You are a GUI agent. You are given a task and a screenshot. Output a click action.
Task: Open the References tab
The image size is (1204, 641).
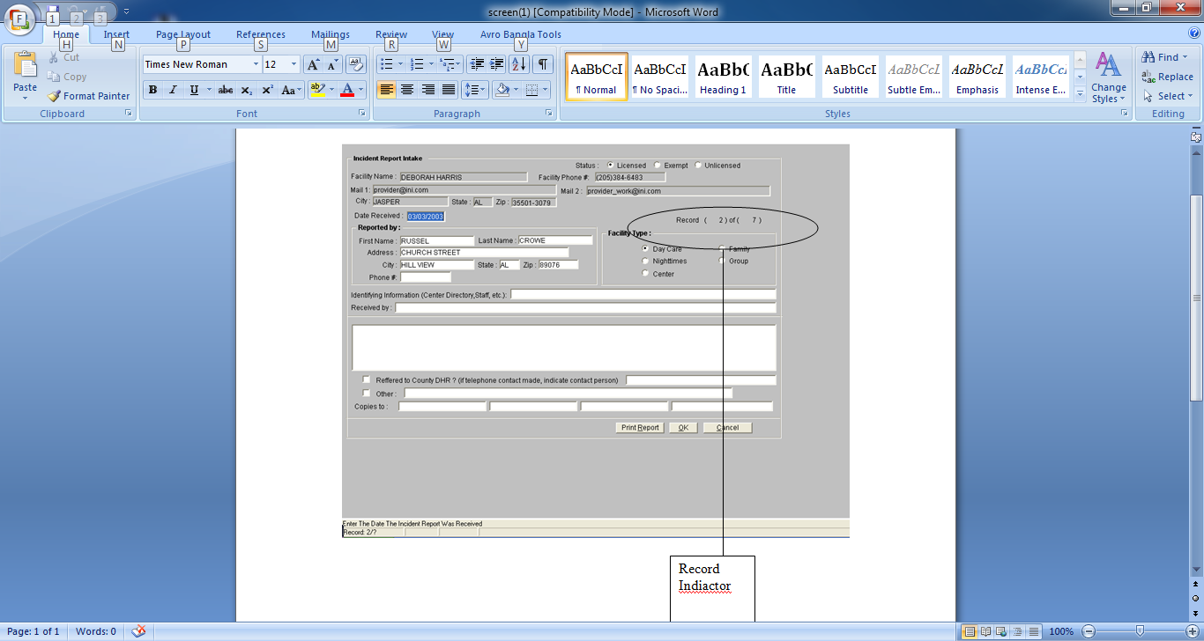[x=261, y=34]
